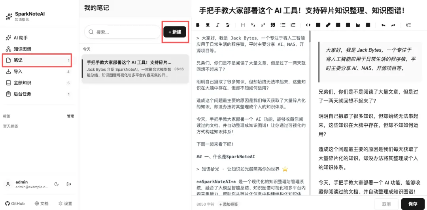Log out using the exit arrow icon

[x=69, y=184]
